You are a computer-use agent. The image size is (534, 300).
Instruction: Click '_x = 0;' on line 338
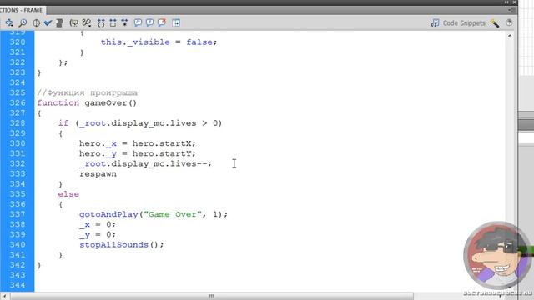pos(98,224)
